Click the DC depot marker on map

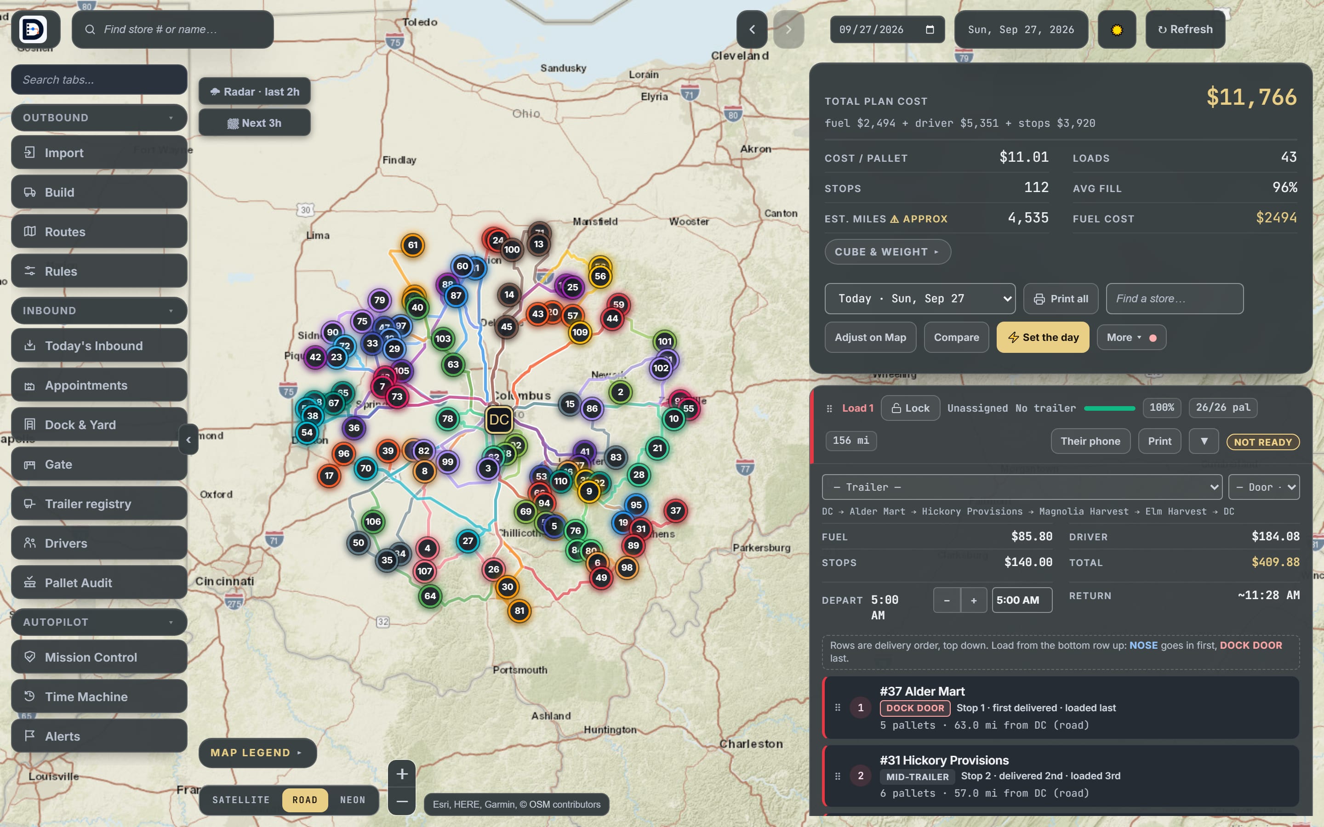(x=499, y=419)
